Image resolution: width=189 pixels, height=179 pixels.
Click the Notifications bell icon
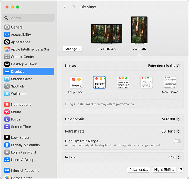pyautogui.click(x=7, y=105)
